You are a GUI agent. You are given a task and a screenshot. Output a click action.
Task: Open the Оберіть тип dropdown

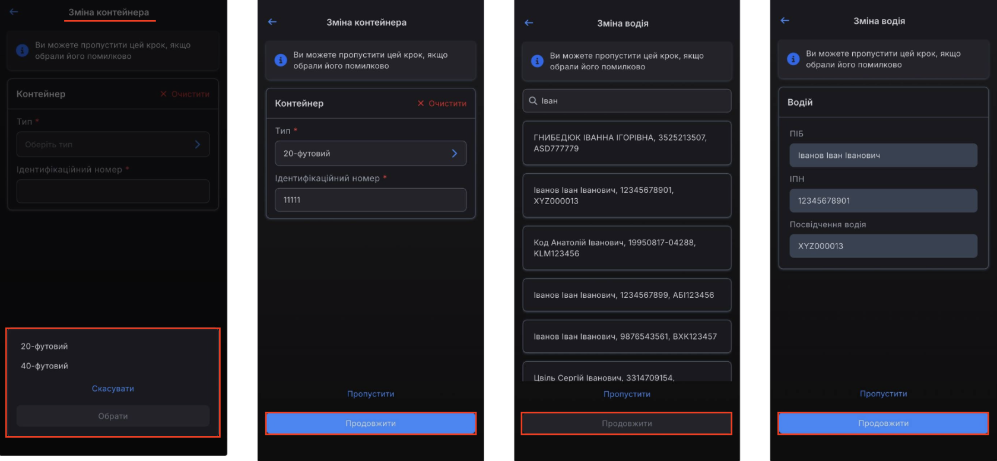(113, 144)
